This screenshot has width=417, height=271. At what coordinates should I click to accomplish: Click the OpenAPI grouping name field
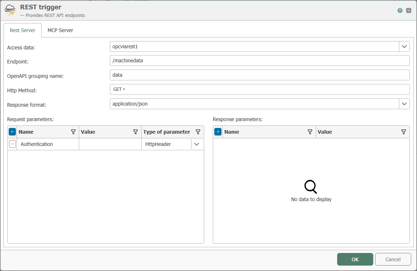click(259, 75)
